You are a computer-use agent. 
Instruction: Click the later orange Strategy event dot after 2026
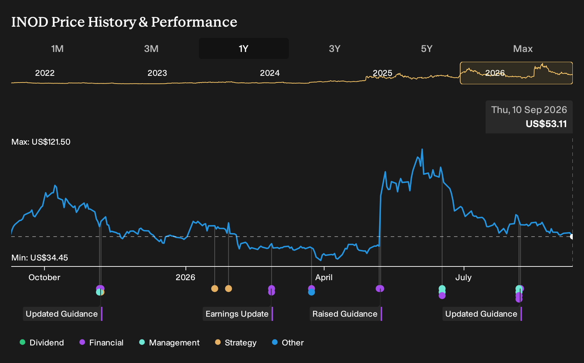[x=228, y=289]
